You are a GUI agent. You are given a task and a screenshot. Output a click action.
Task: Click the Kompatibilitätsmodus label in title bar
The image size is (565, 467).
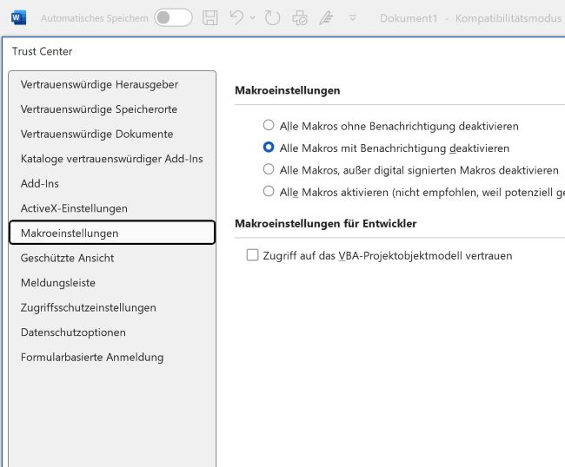tap(508, 18)
